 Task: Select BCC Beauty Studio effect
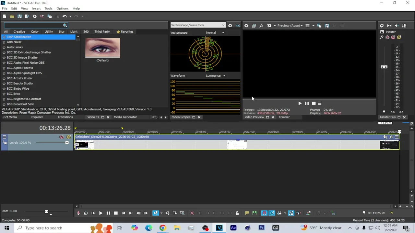pos(20,83)
